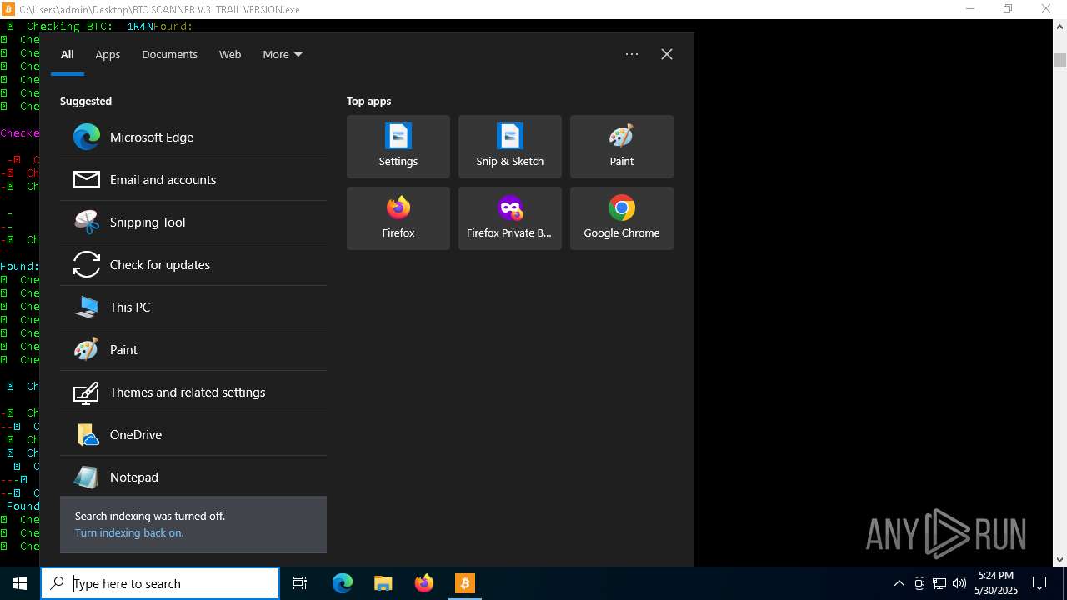Open Edge from the taskbar
1067x600 pixels.
tap(343, 583)
